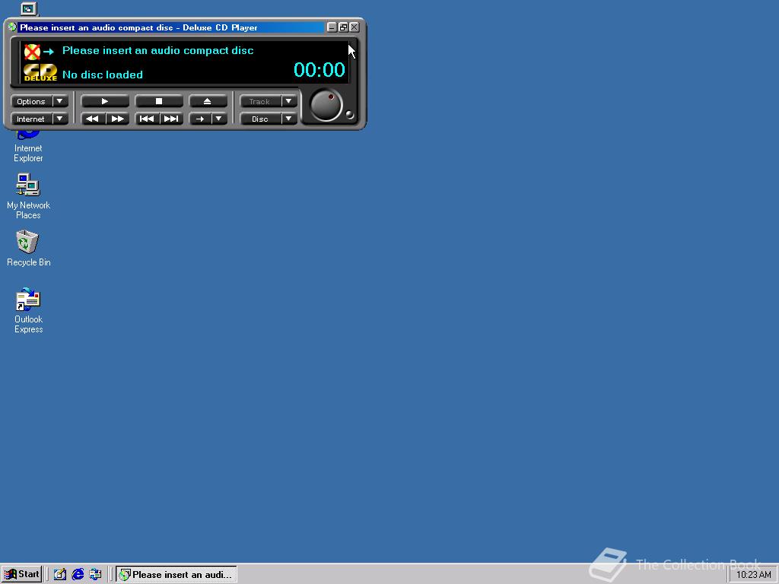Select the My Network Places desktop icon
779x584 pixels.
click(28, 196)
